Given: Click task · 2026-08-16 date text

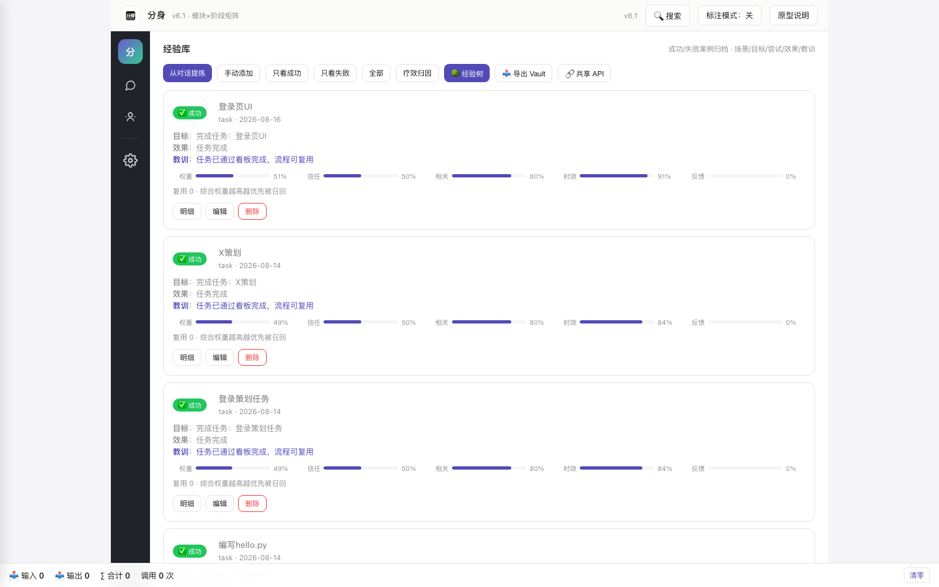Looking at the screenshot, I should click(250, 119).
